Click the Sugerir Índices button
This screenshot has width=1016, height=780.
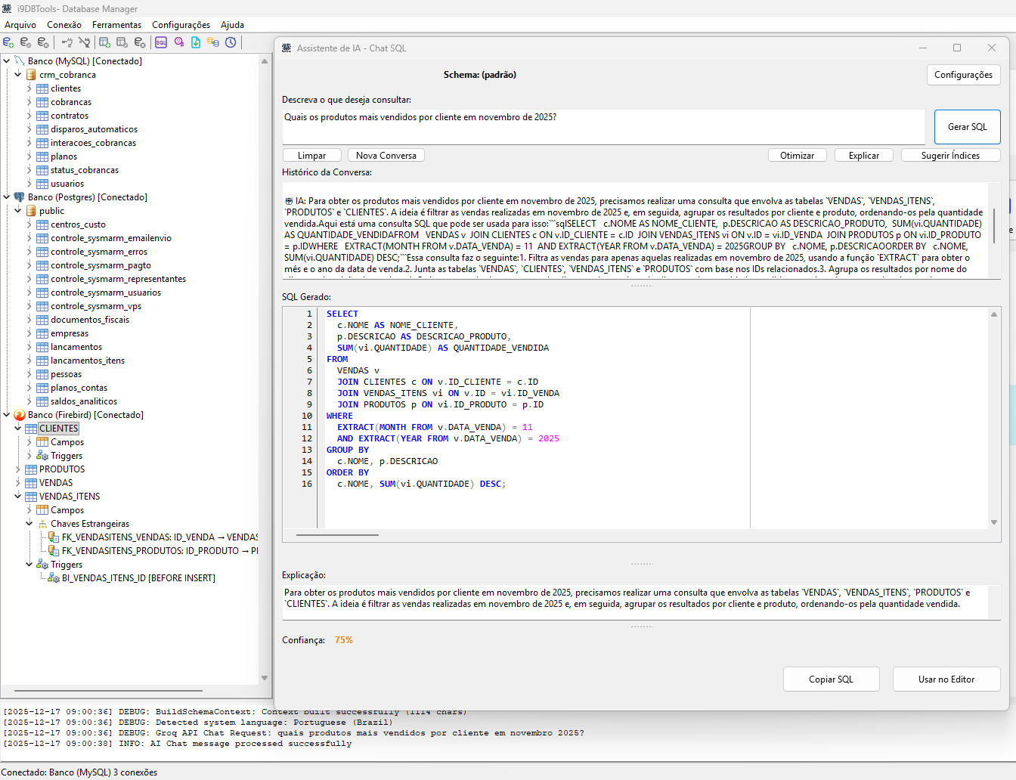click(951, 156)
